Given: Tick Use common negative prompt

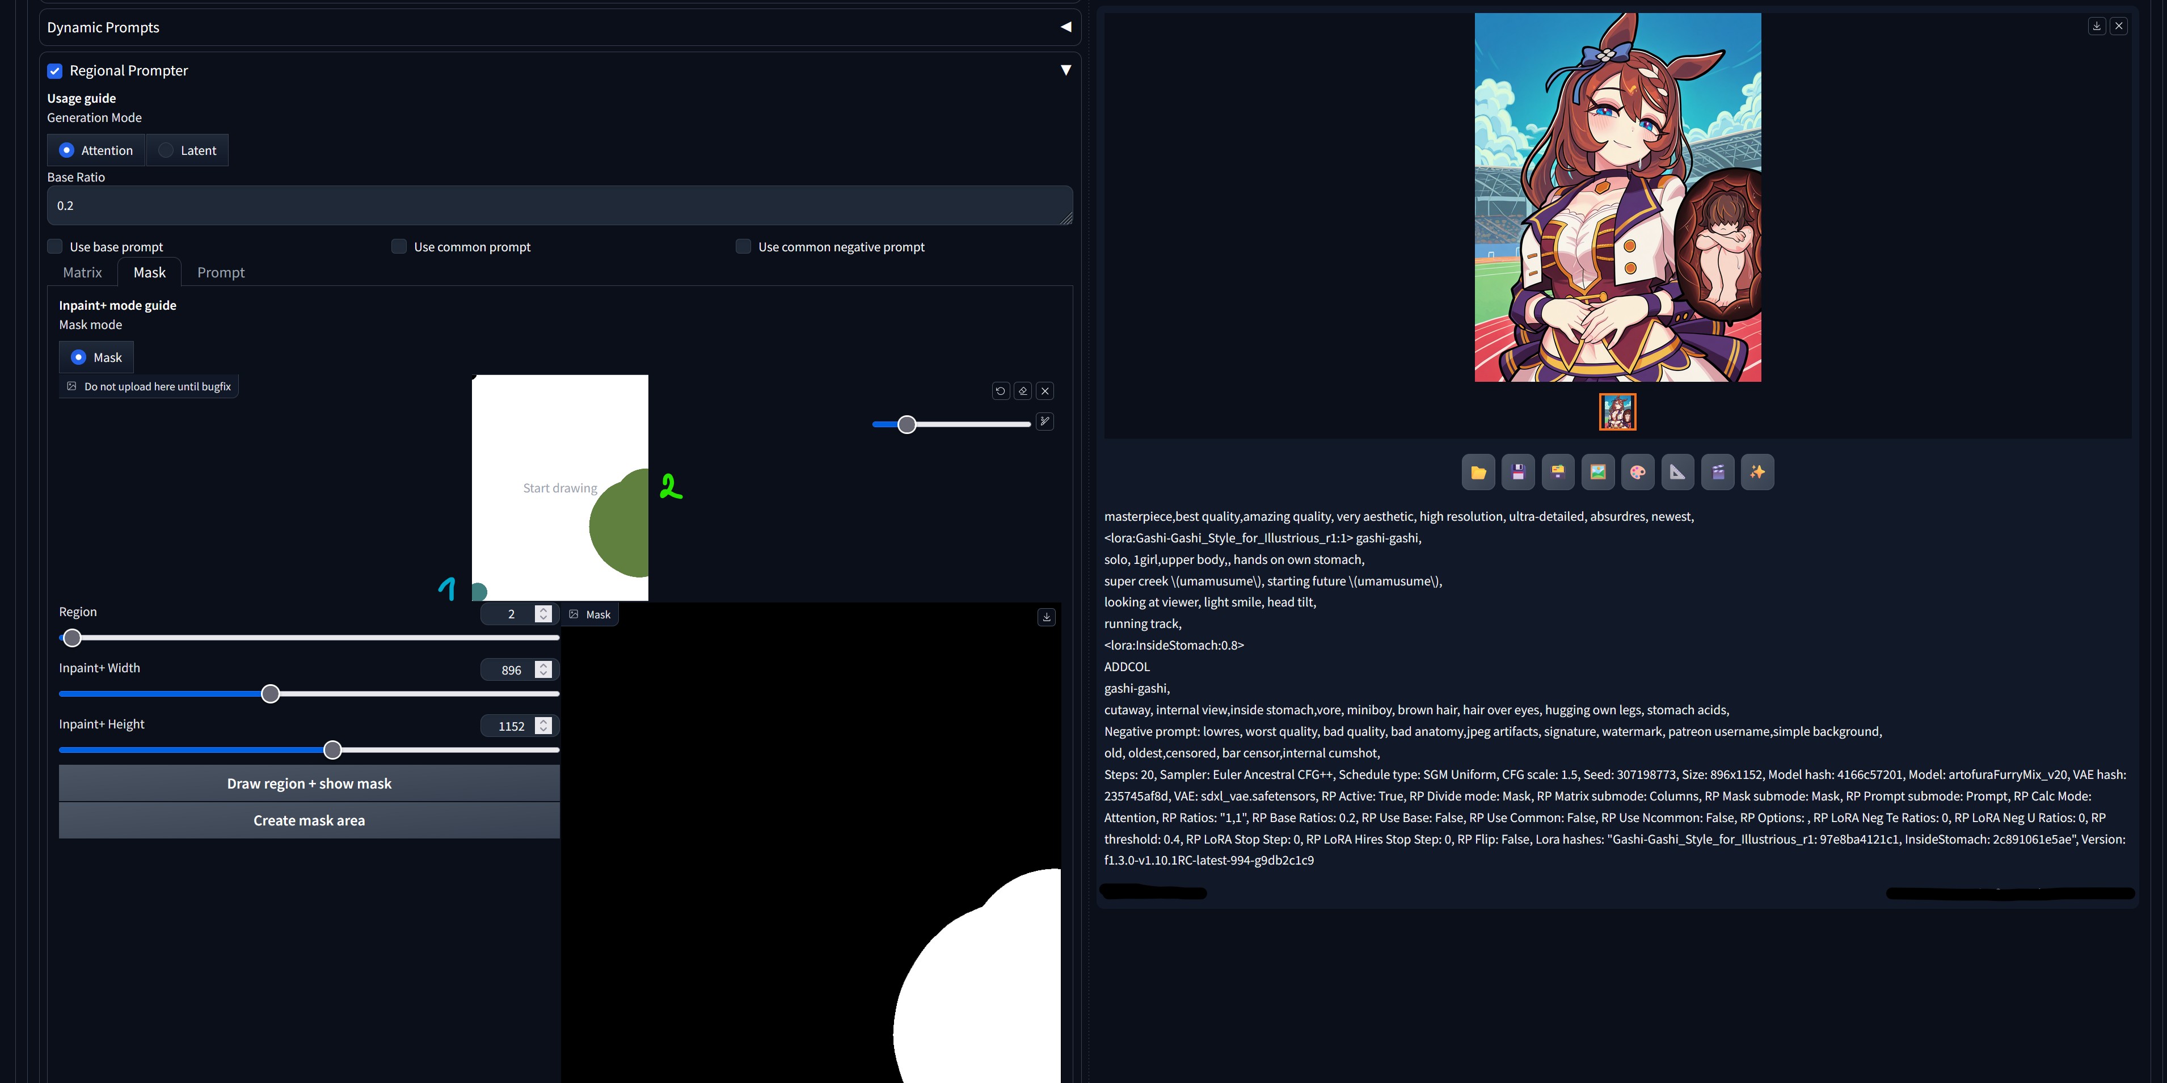Looking at the screenshot, I should pos(743,247).
